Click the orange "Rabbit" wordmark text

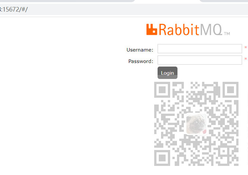(x=179, y=30)
